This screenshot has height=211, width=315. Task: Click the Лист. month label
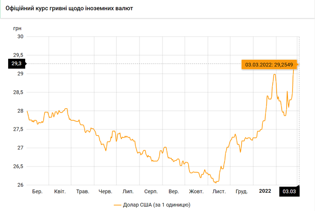(219, 192)
